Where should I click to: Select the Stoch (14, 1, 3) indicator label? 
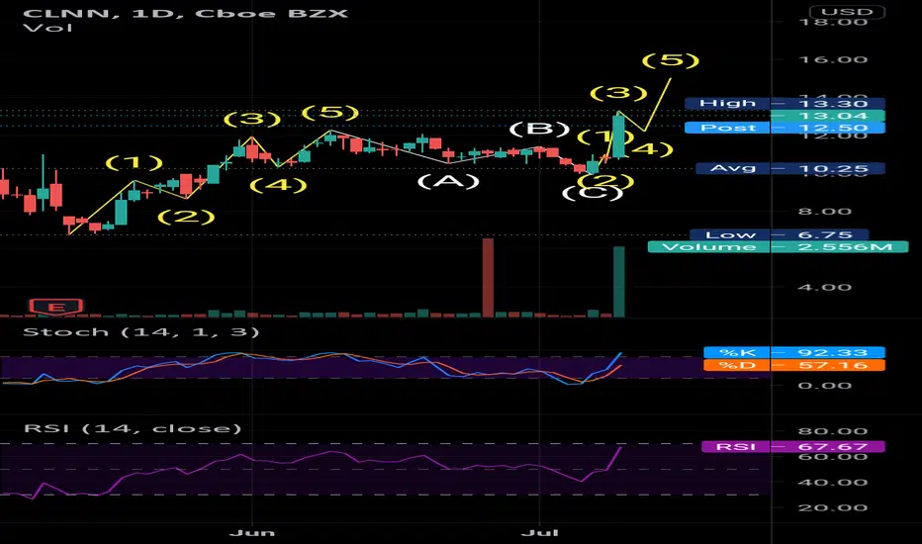[141, 332]
